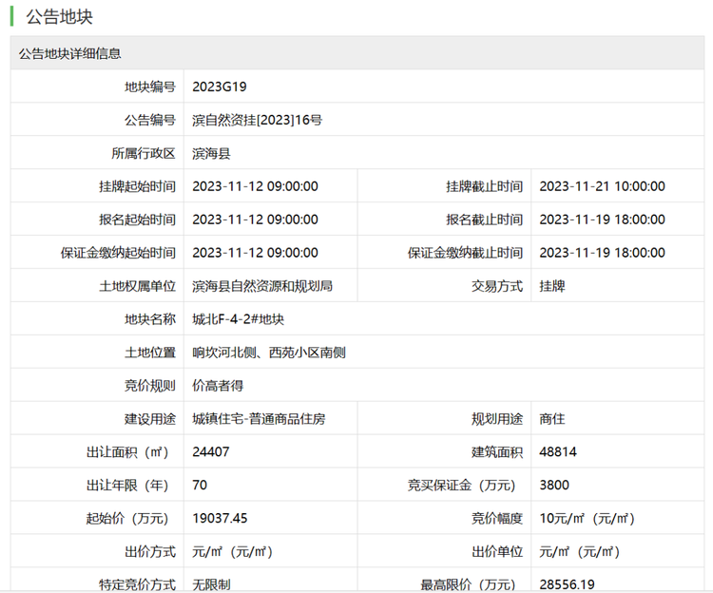Click the 城镇住宅-普通商品住房 construction use value
The height and width of the screenshot is (593, 713).
(x=259, y=419)
